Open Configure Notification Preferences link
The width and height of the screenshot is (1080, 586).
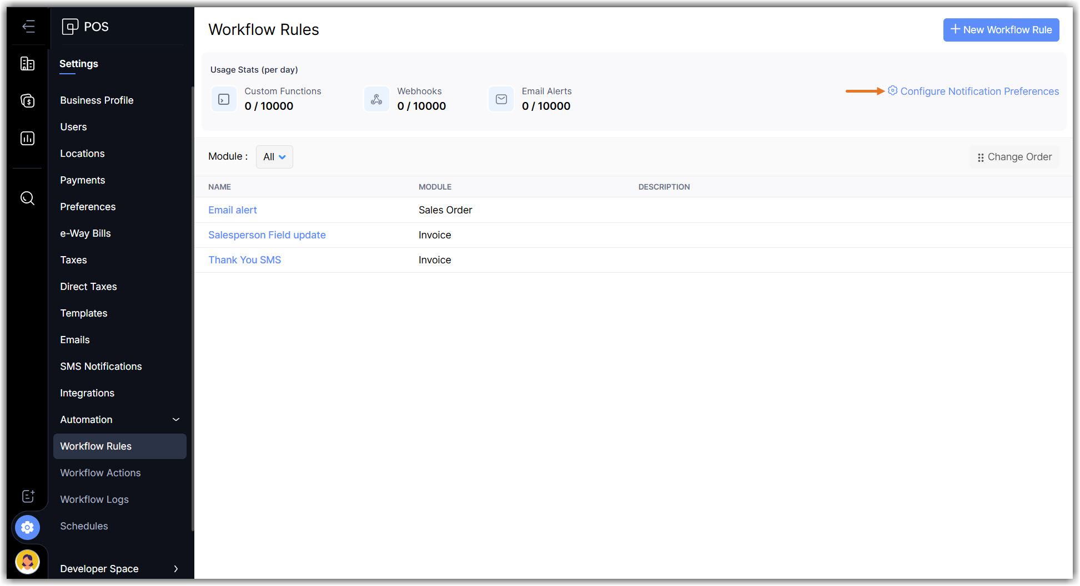coord(979,91)
